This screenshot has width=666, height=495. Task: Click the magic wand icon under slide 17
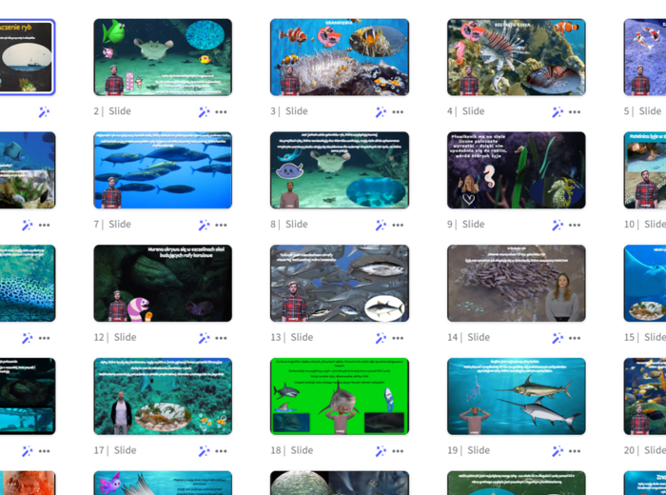click(x=204, y=451)
